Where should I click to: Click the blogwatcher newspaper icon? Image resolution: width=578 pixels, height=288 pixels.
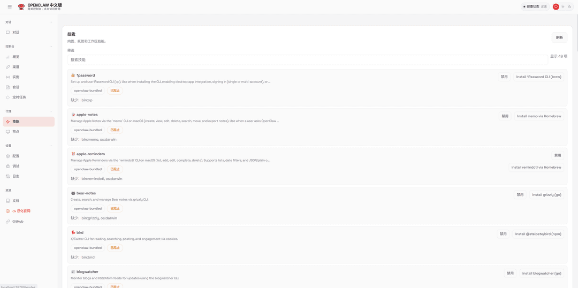[x=73, y=272]
